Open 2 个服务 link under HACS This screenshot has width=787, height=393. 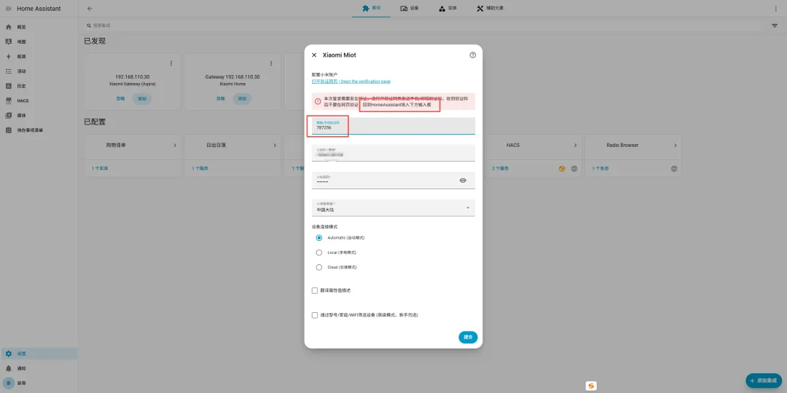(500, 168)
